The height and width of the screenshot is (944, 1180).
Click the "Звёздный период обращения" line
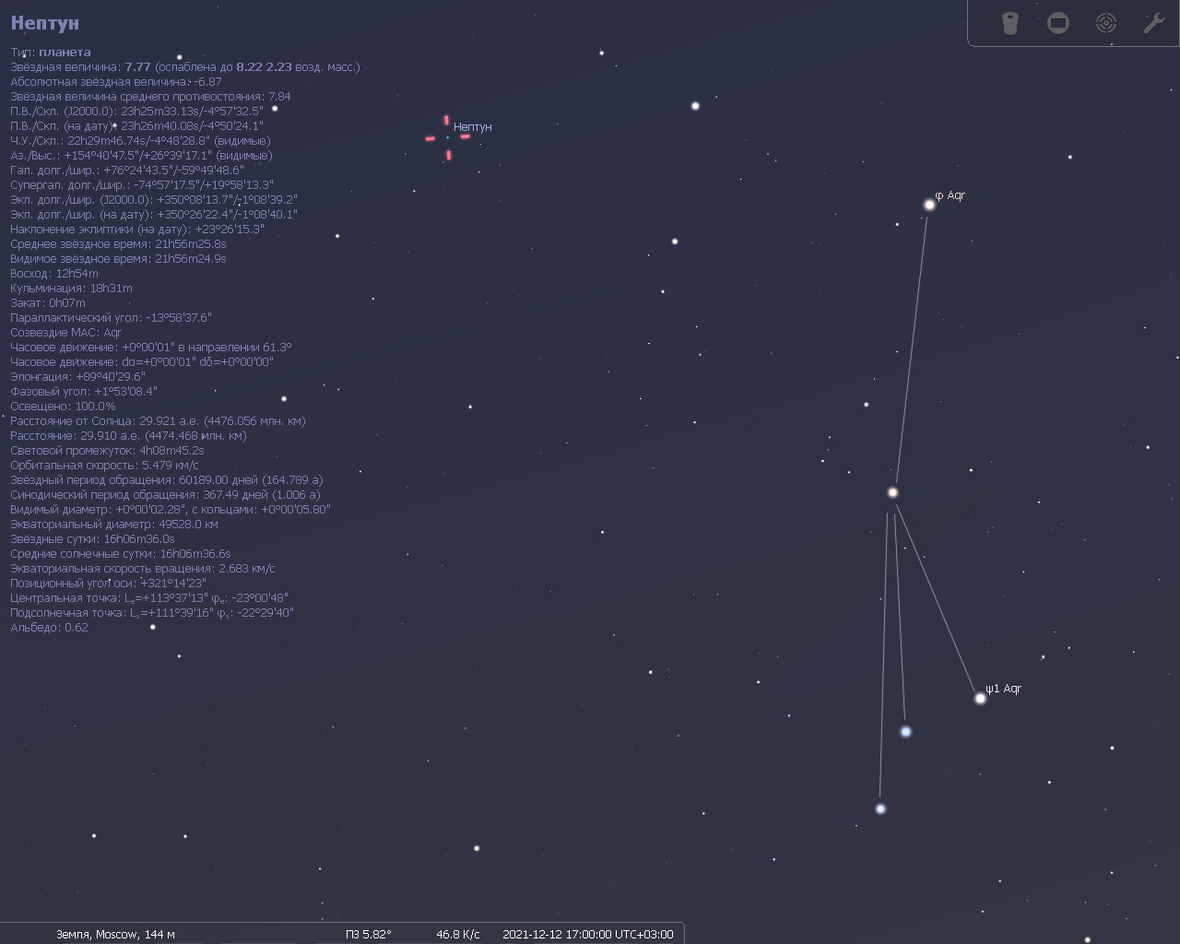coord(167,480)
